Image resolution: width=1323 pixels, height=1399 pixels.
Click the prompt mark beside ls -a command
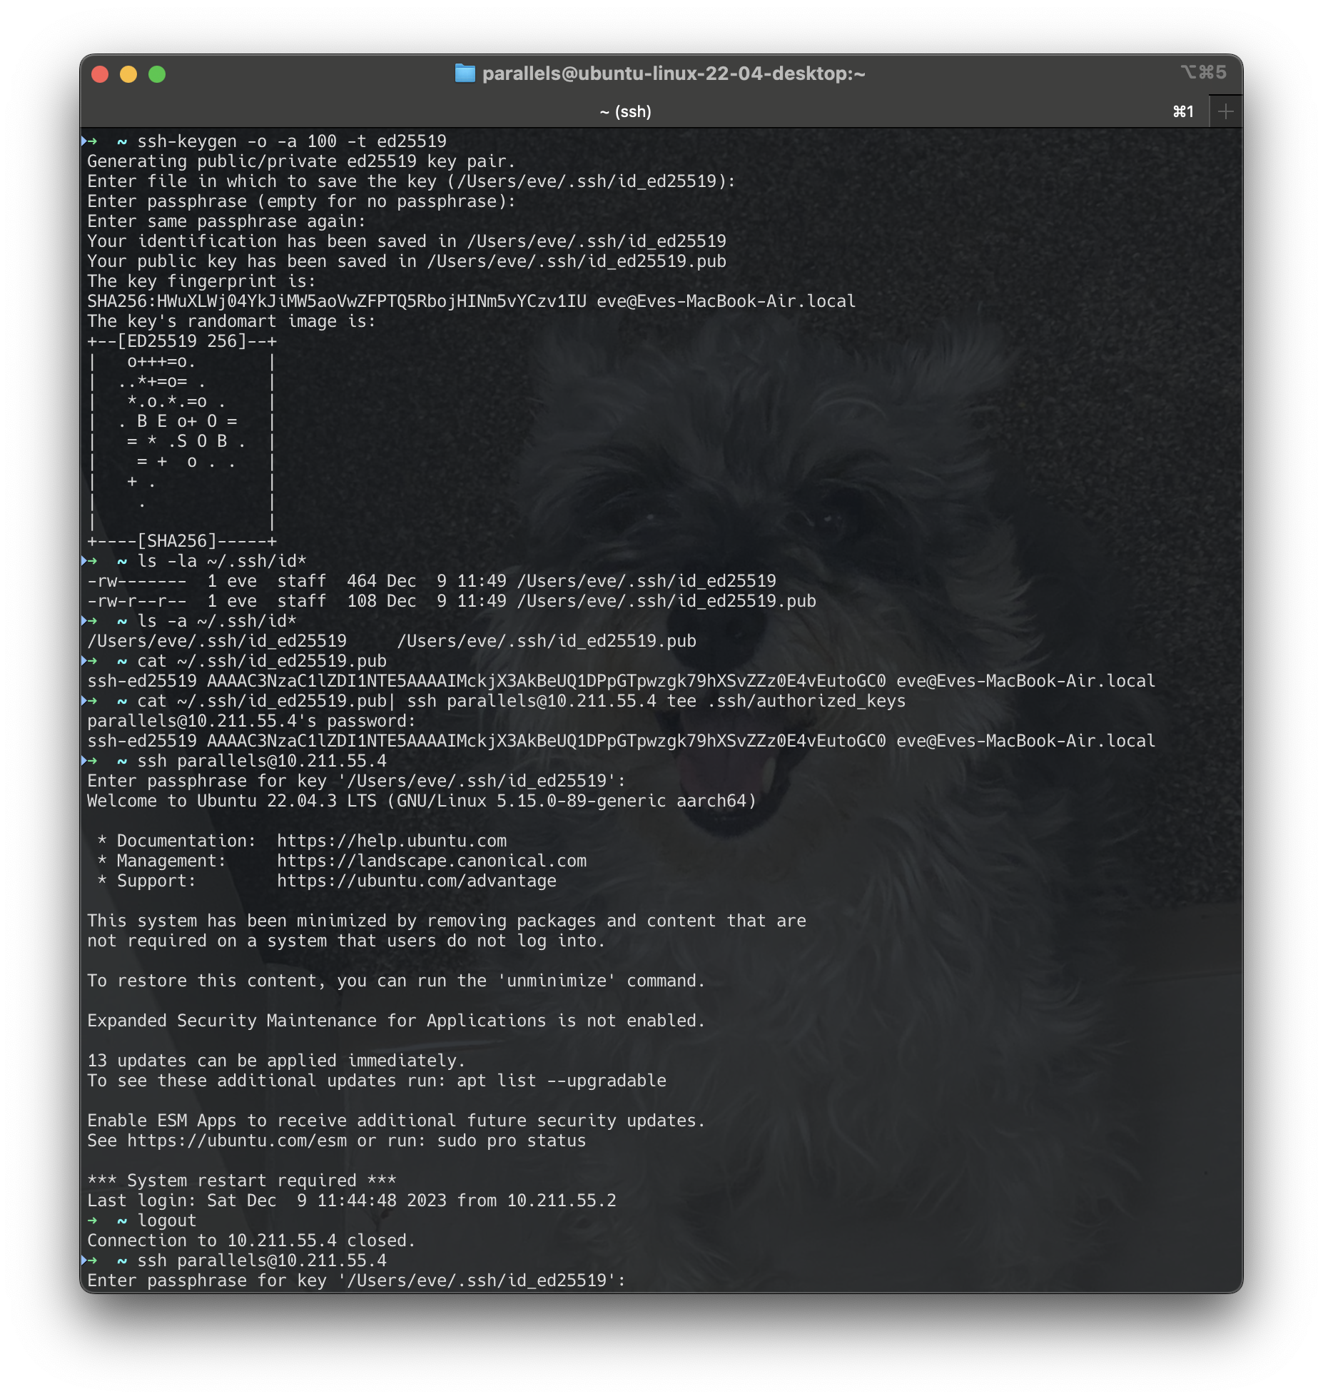point(89,621)
